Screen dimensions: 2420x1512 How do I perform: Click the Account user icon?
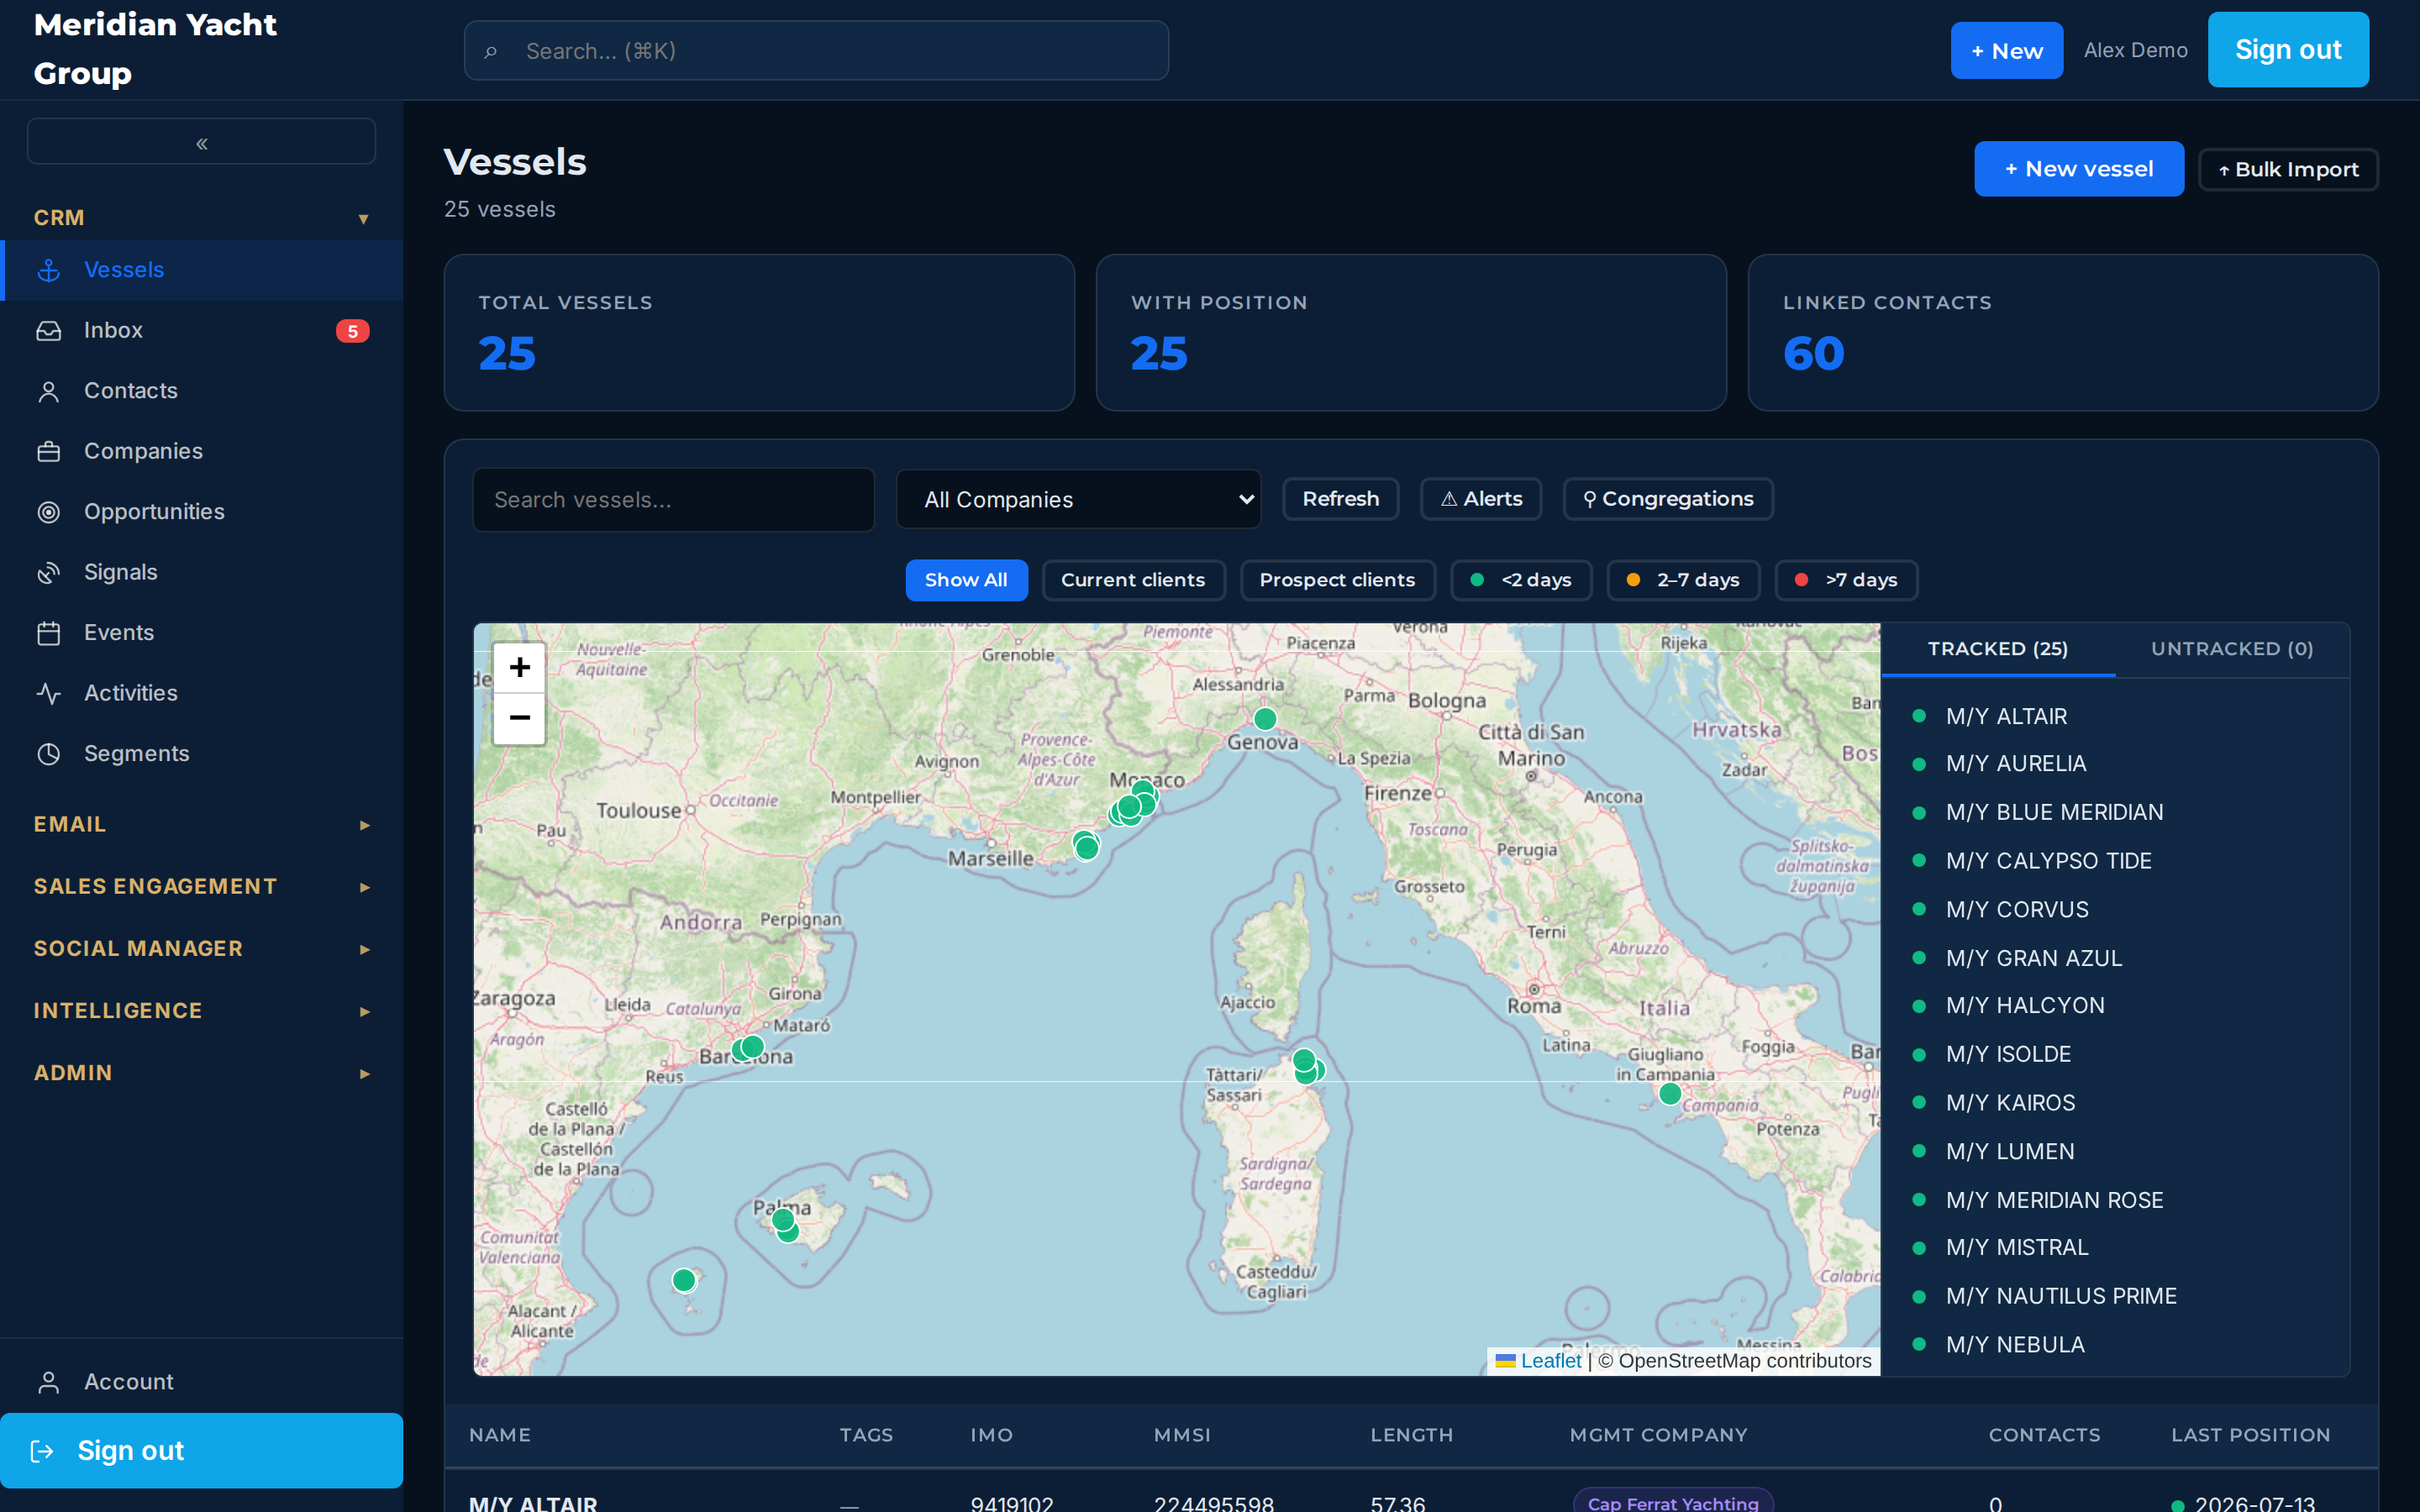[x=49, y=1382]
